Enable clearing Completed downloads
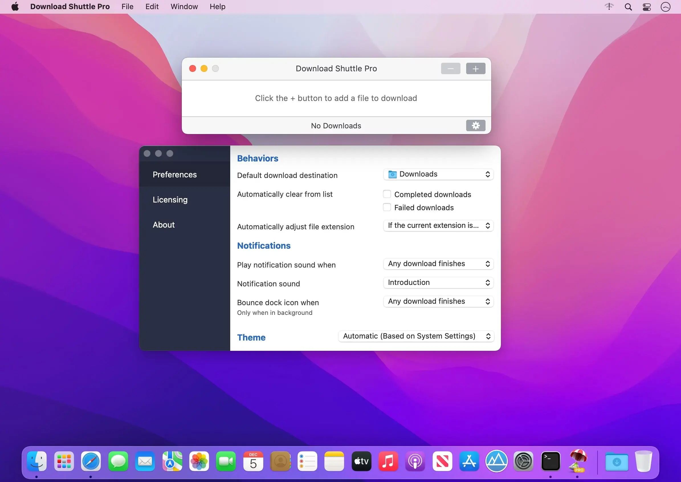 (x=387, y=194)
